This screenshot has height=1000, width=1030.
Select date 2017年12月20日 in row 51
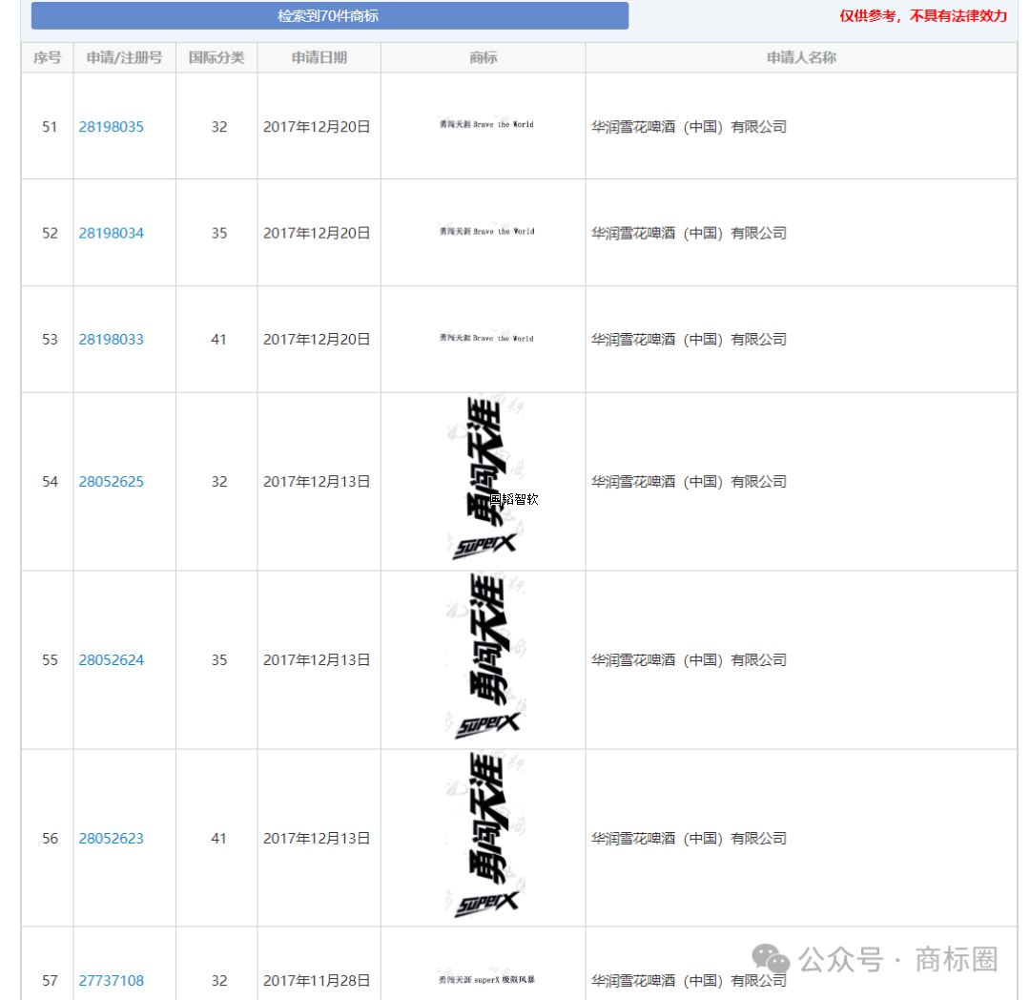tap(317, 127)
